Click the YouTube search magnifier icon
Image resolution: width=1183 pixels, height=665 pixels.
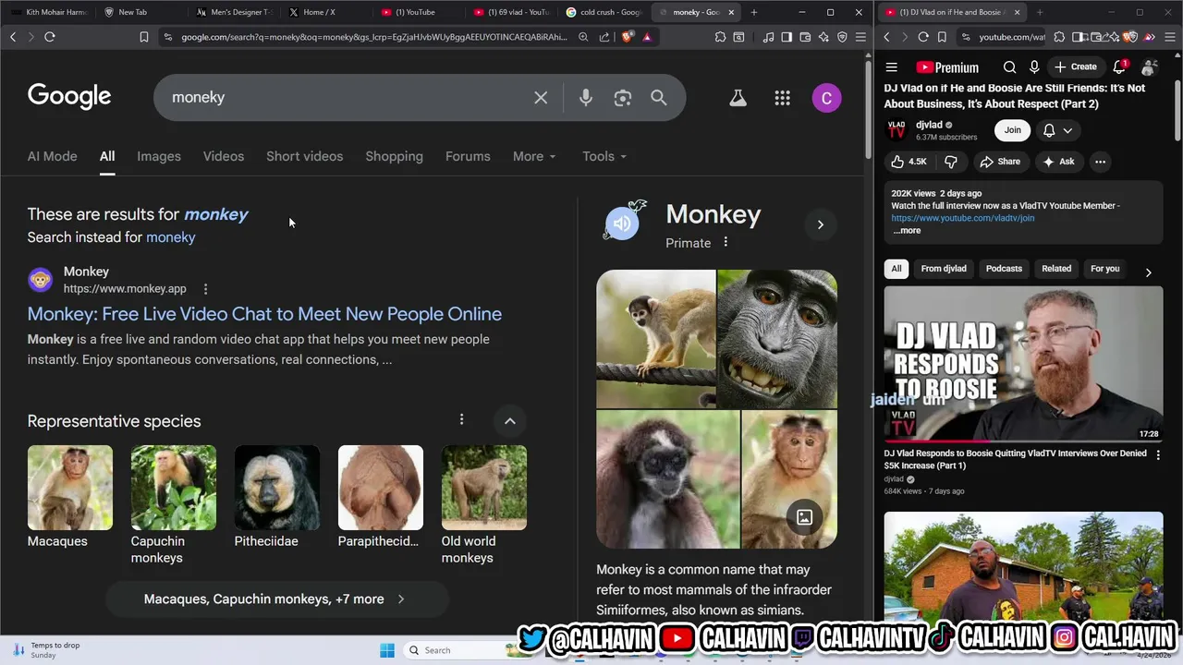(1010, 67)
